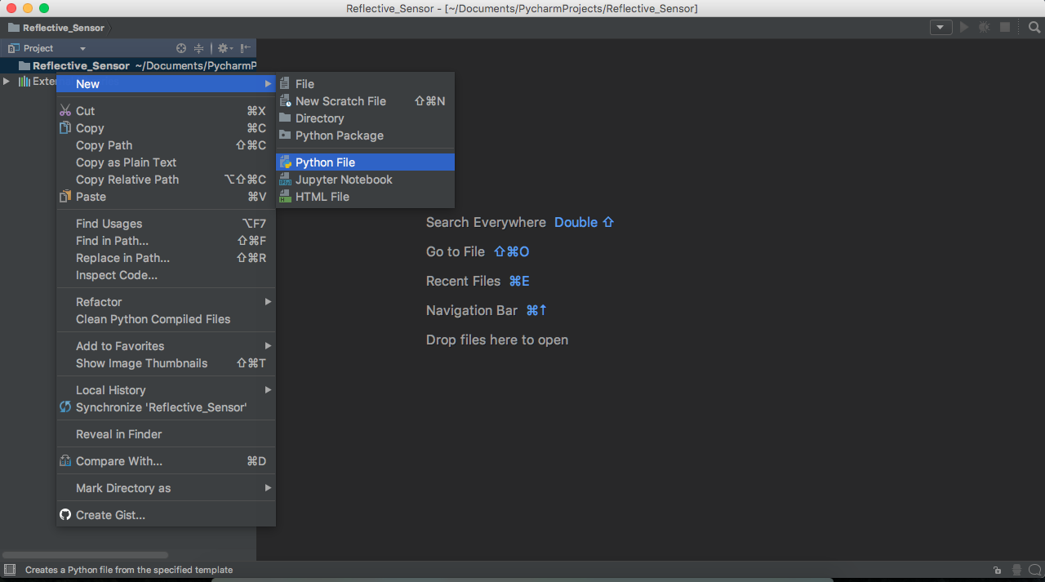Image resolution: width=1045 pixels, height=582 pixels.
Task: Click the tool windows icon in status bar
Action: point(10,570)
